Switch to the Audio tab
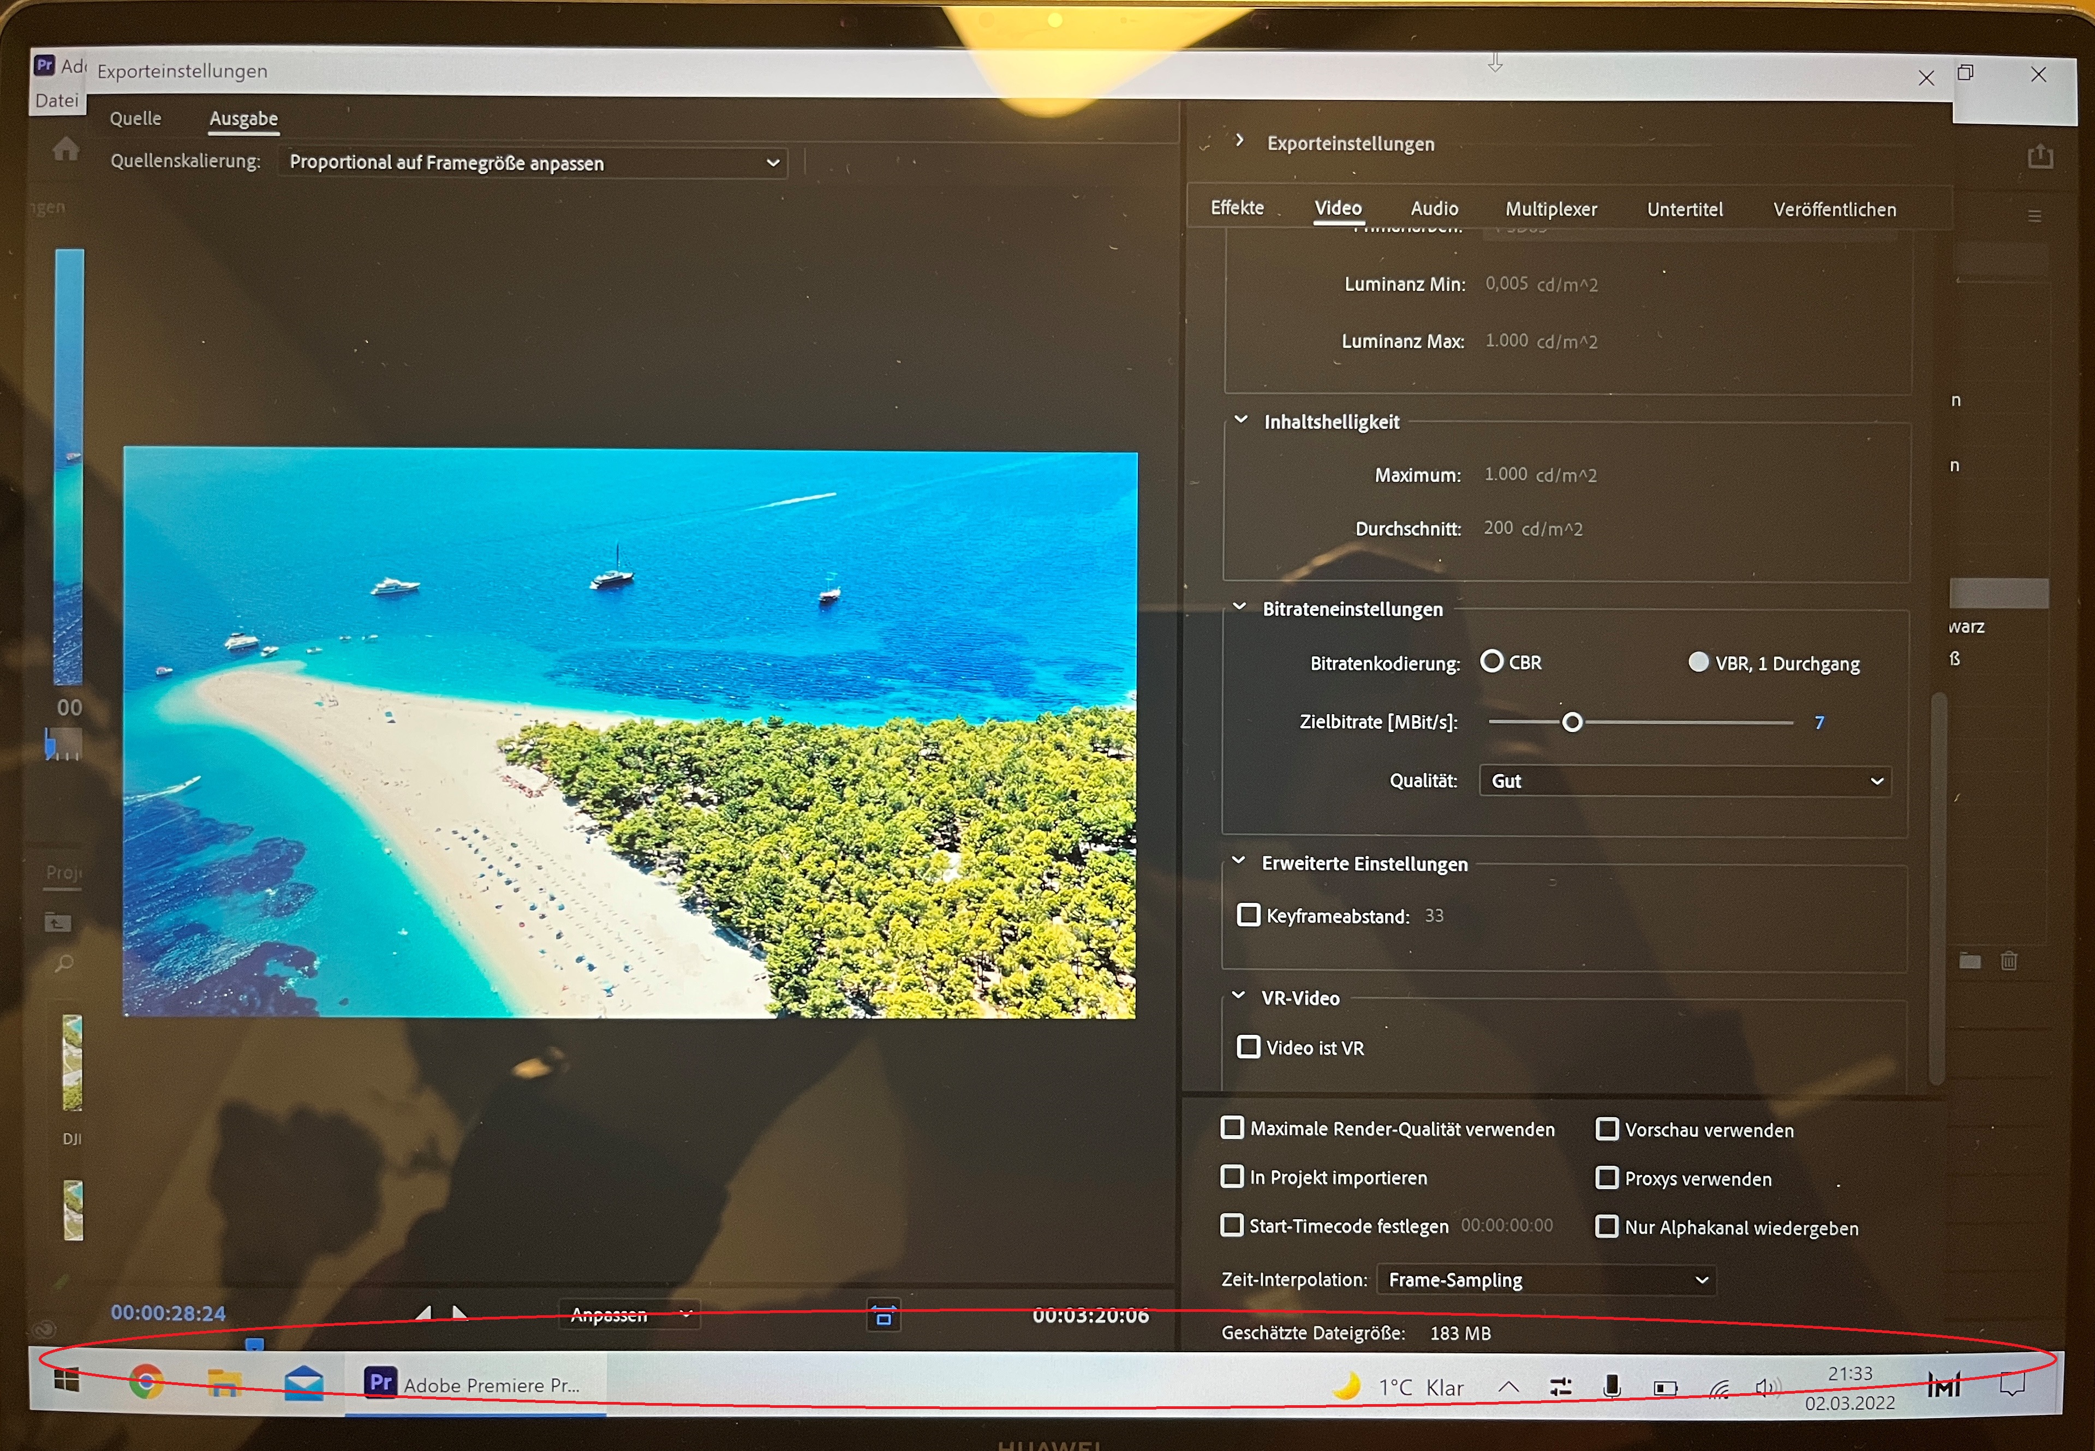The height and width of the screenshot is (1451, 2095). click(1434, 208)
